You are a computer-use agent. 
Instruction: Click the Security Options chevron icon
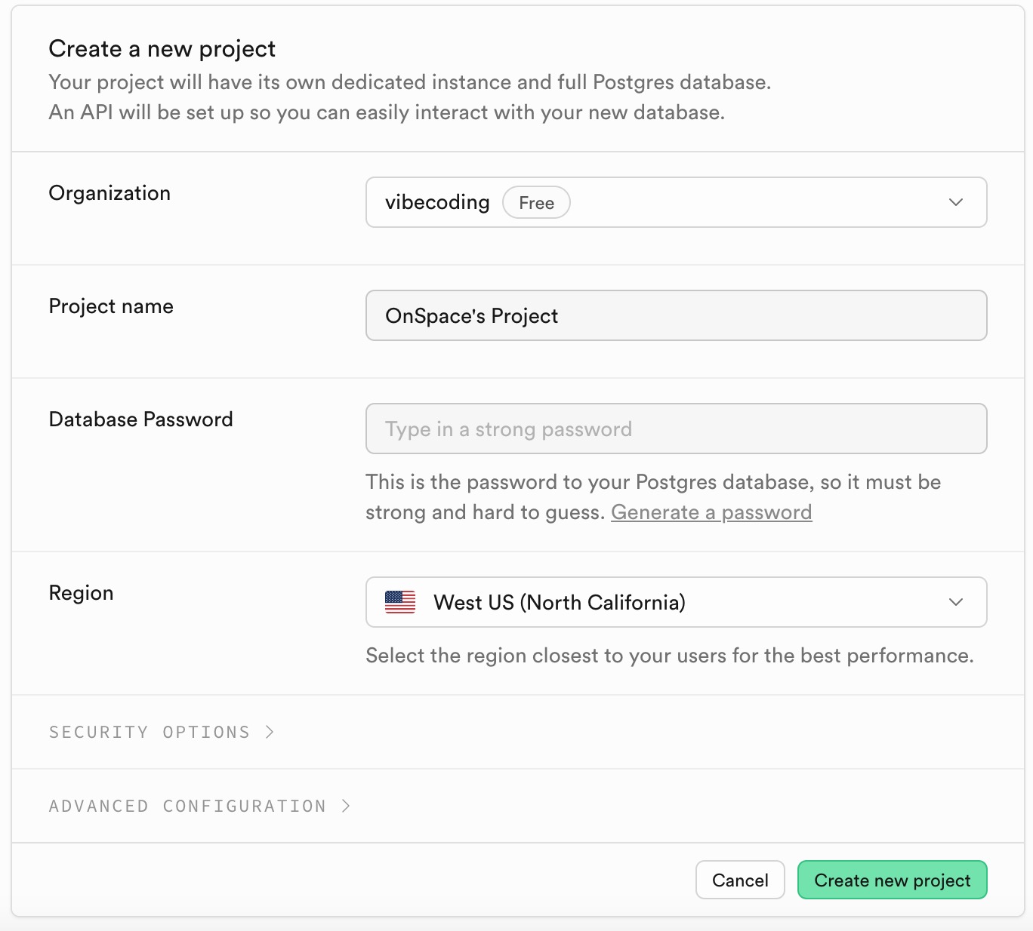click(270, 732)
